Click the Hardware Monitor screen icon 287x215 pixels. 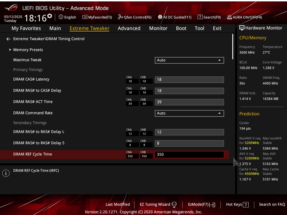pyautogui.click(x=242, y=28)
